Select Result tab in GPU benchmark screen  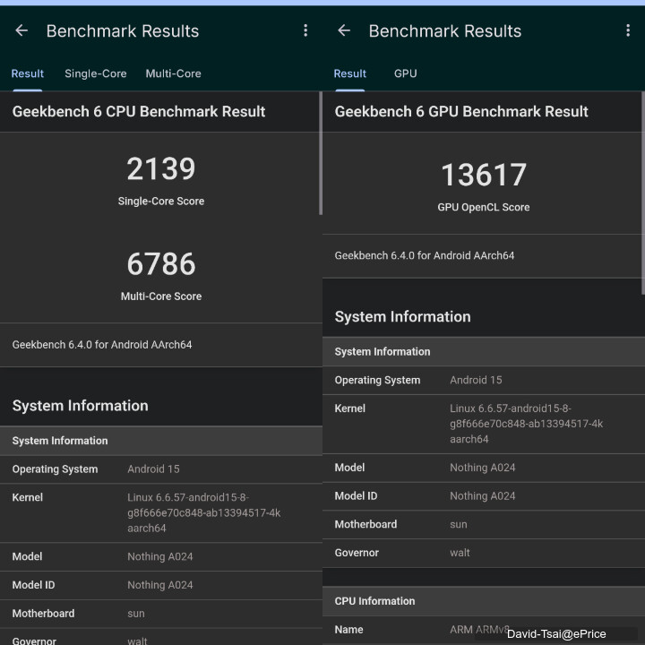click(349, 73)
